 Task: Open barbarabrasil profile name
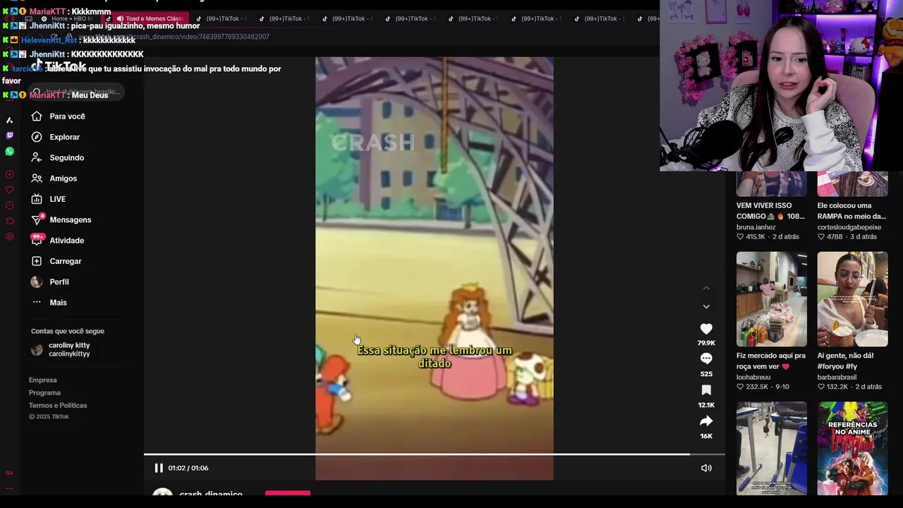pos(837,377)
